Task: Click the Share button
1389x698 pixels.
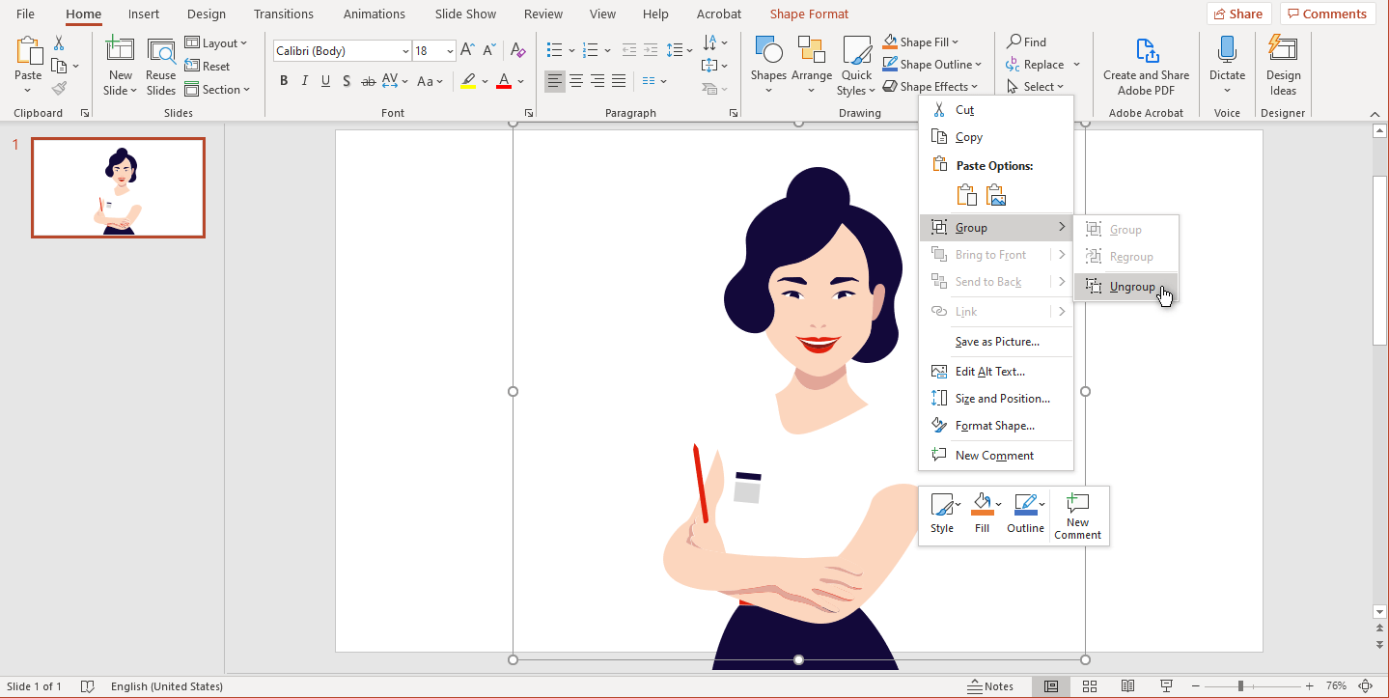Action: click(x=1238, y=14)
